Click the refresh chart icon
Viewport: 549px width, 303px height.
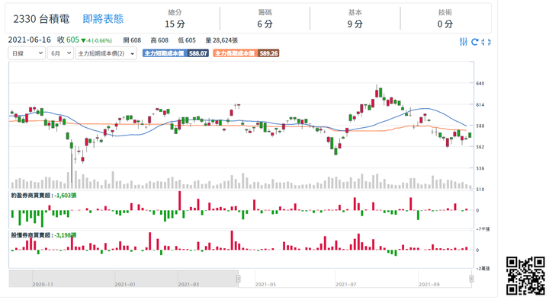coord(475,42)
